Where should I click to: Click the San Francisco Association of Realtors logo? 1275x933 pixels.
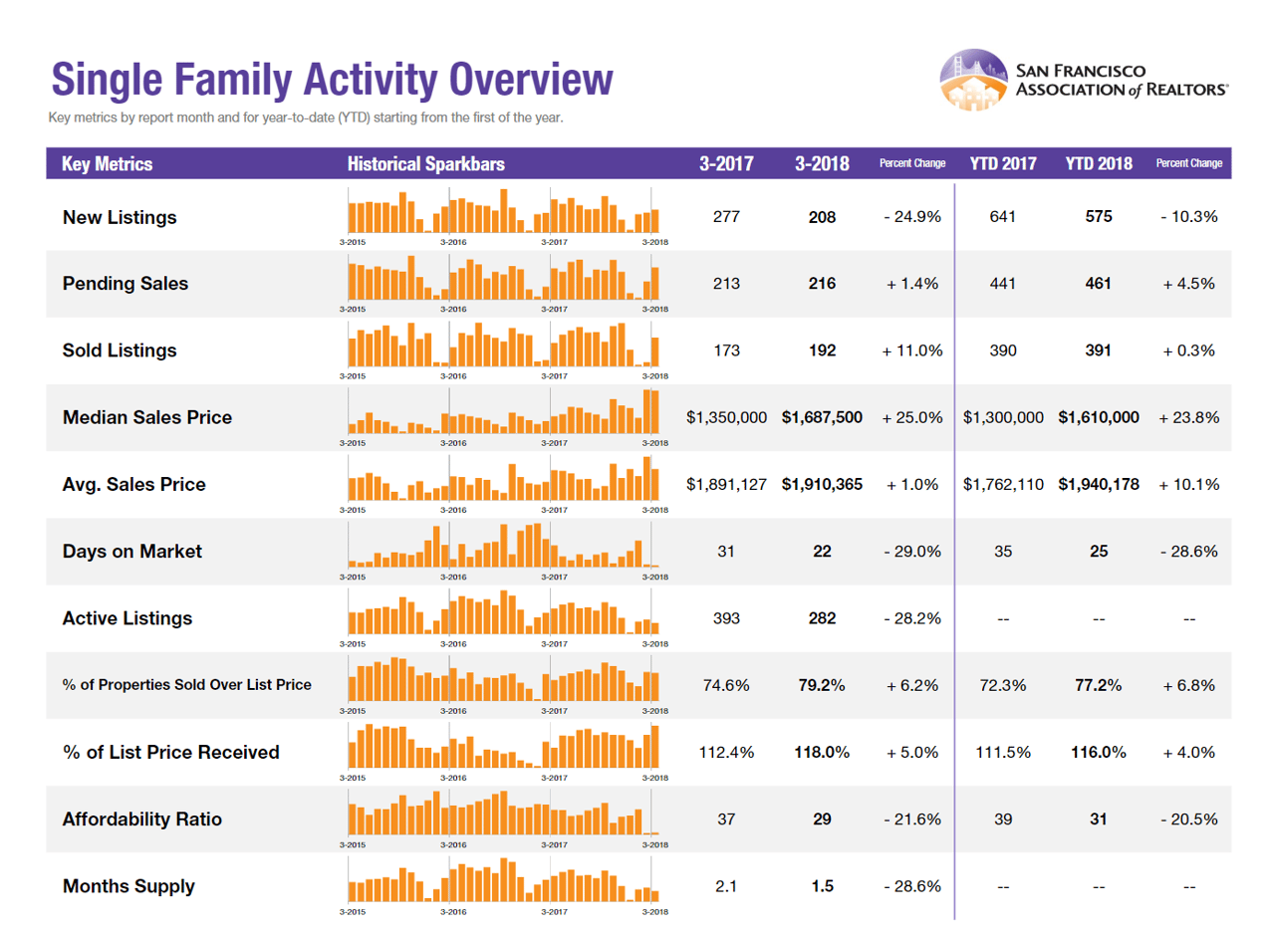tap(1083, 80)
